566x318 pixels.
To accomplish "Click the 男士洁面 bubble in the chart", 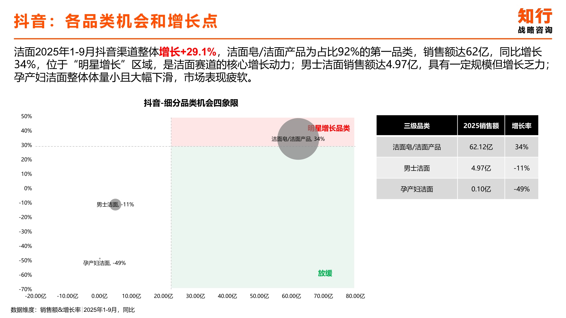I will pos(115,204).
